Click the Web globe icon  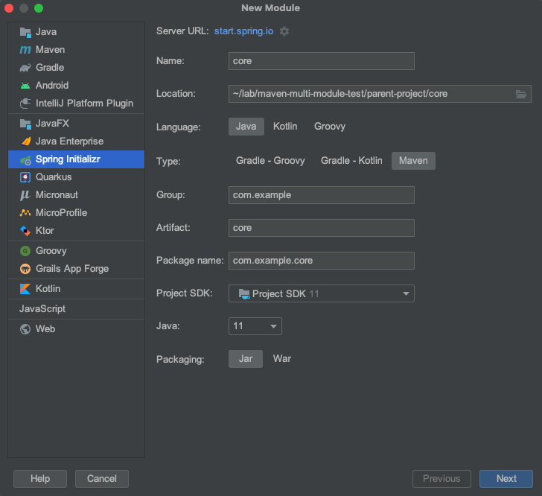(x=25, y=329)
